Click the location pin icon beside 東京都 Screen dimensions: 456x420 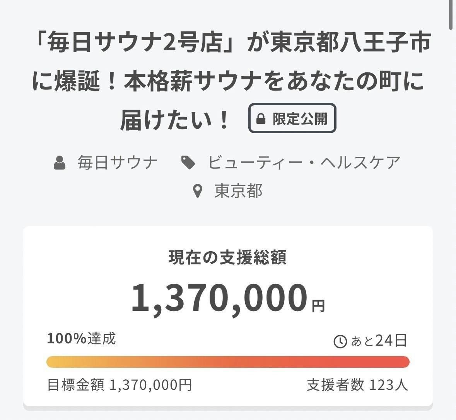point(198,191)
